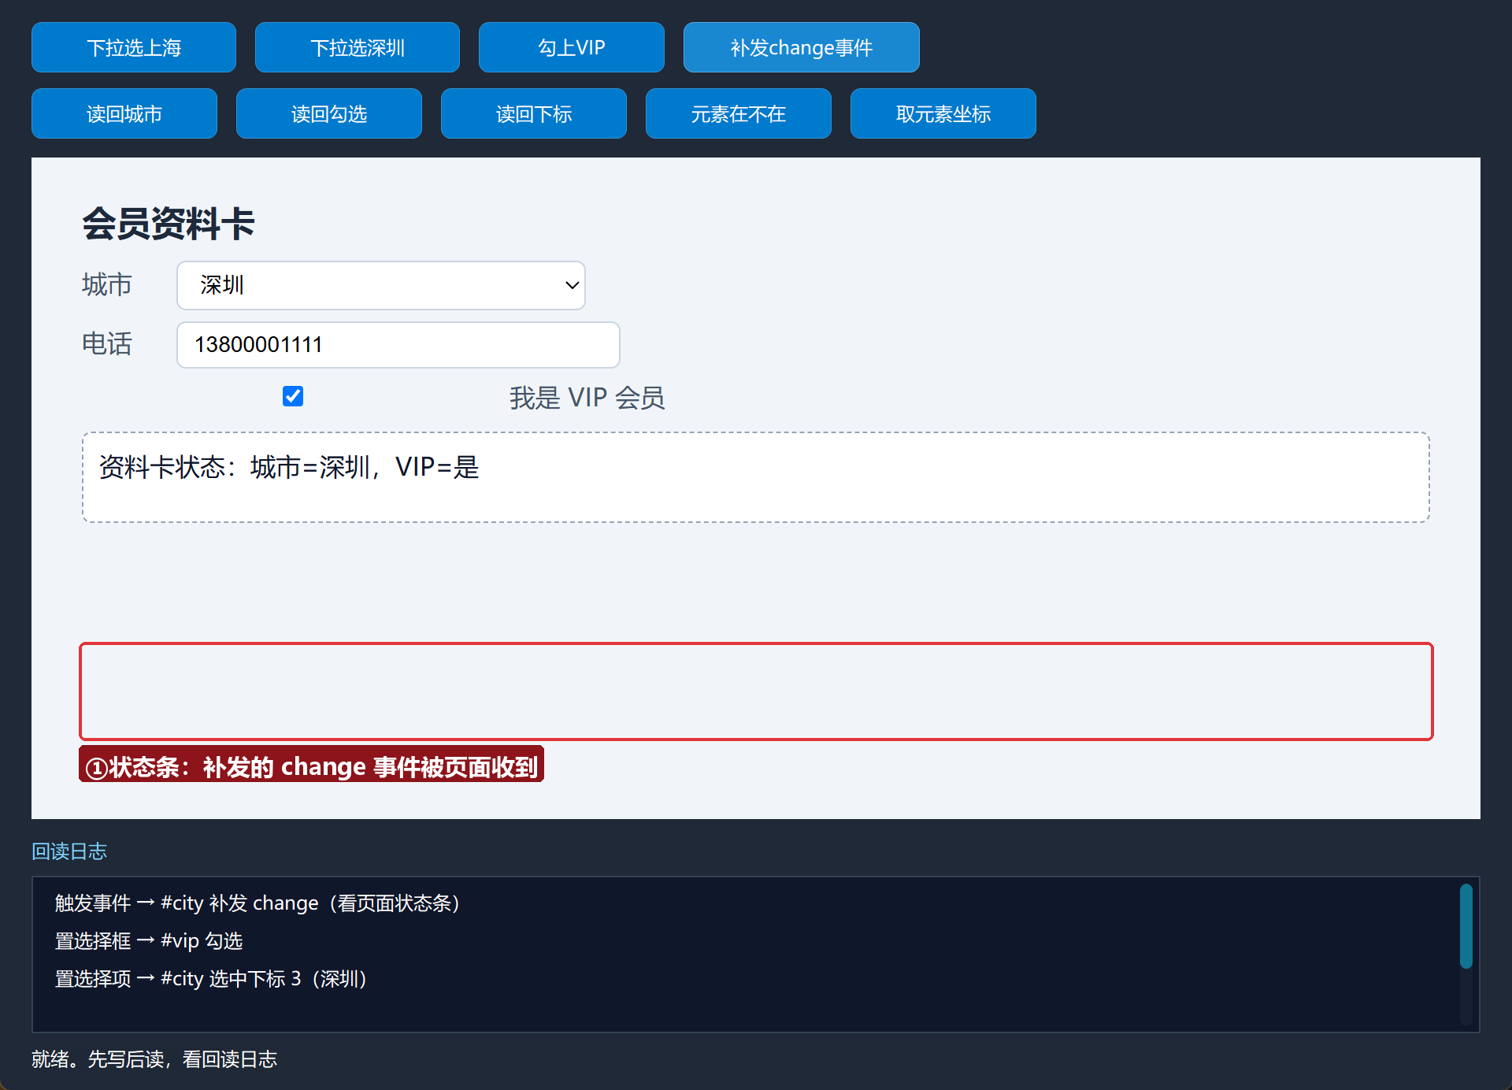Click the 勾上VIP button
1512x1090 pixels.
(x=572, y=47)
